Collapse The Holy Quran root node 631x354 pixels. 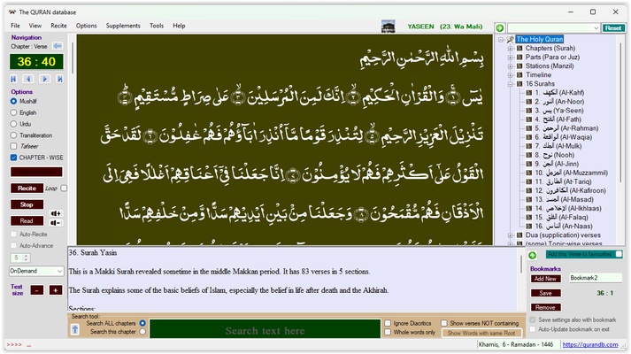501,40
